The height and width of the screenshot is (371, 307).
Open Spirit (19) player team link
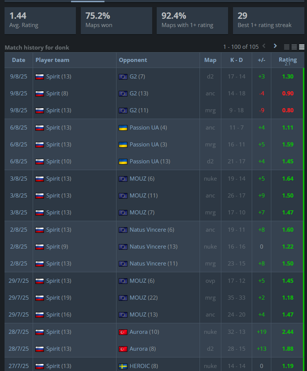coord(59,298)
